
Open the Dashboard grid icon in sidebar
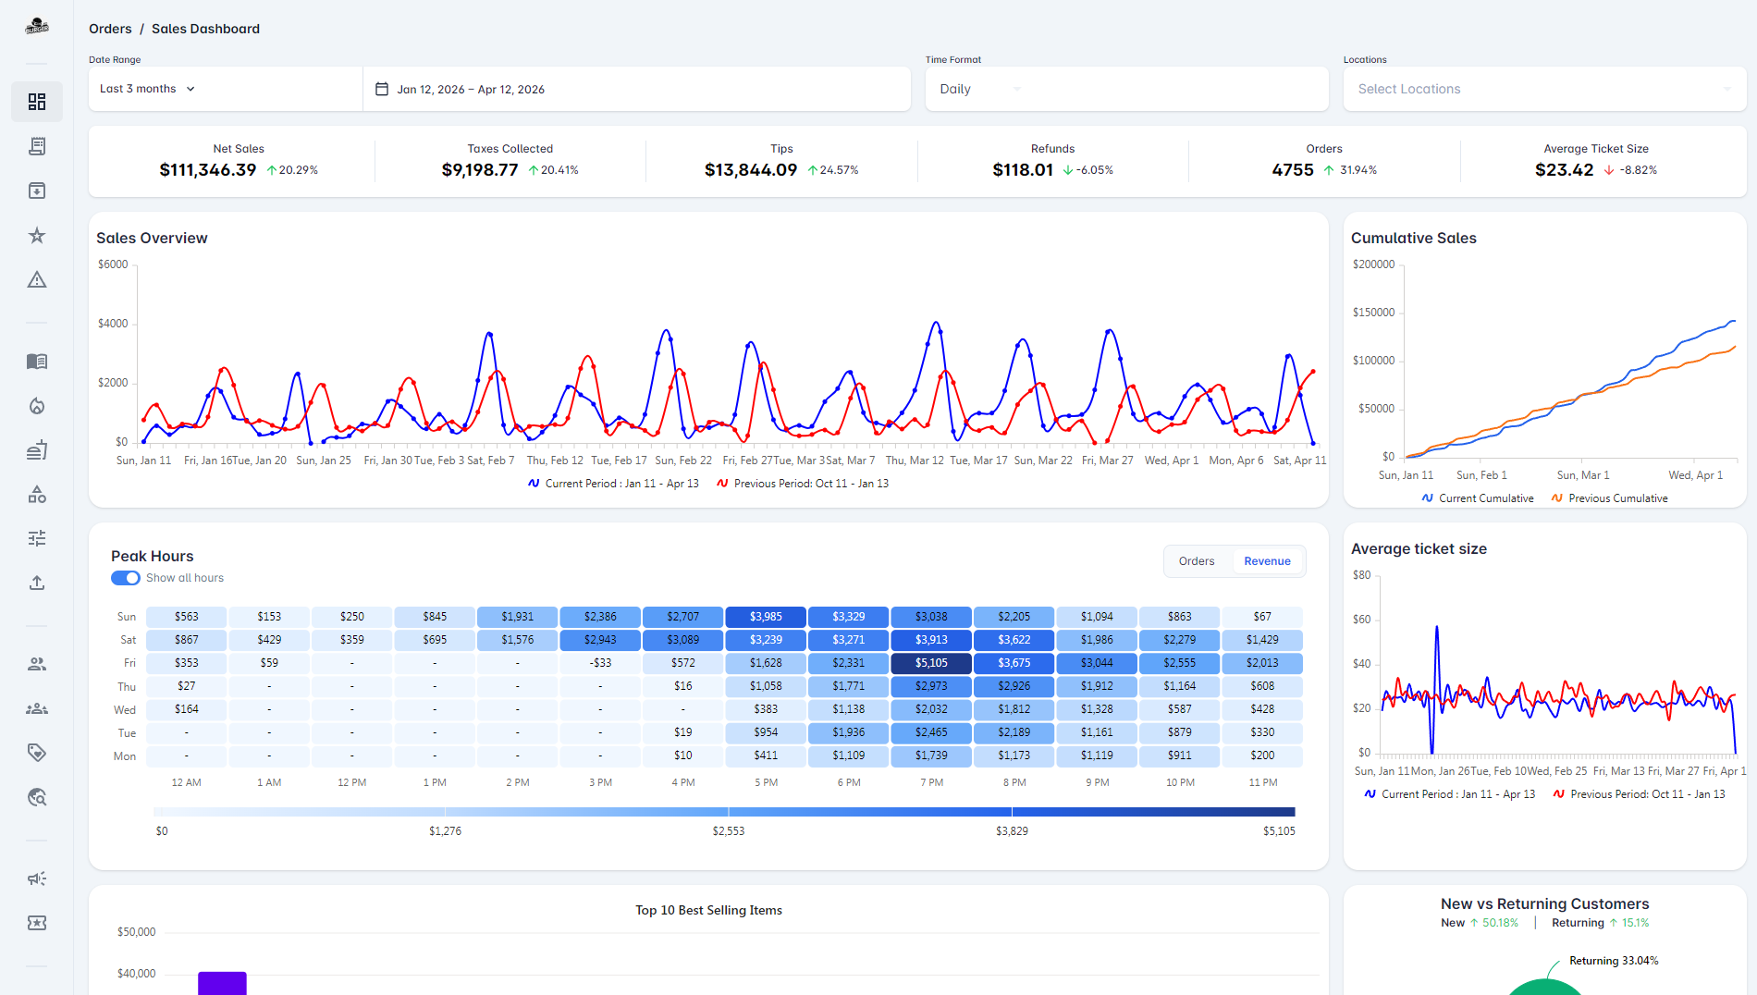tap(37, 102)
